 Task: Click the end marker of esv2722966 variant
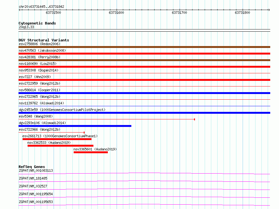(x=84, y=133)
